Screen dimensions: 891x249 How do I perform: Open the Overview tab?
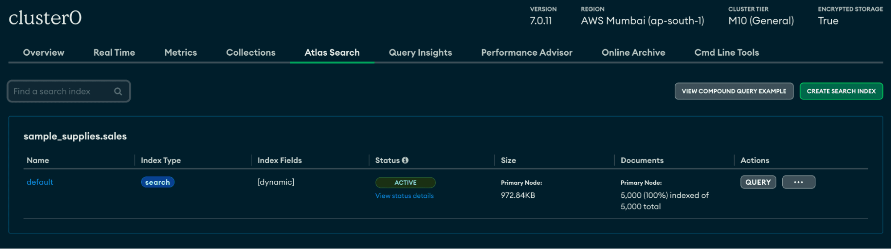pyautogui.click(x=44, y=53)
